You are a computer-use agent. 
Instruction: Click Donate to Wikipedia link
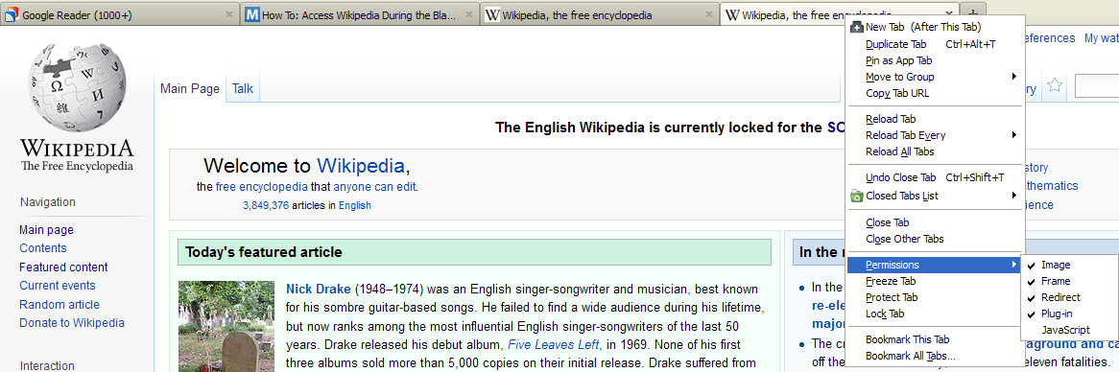point(71,322)
